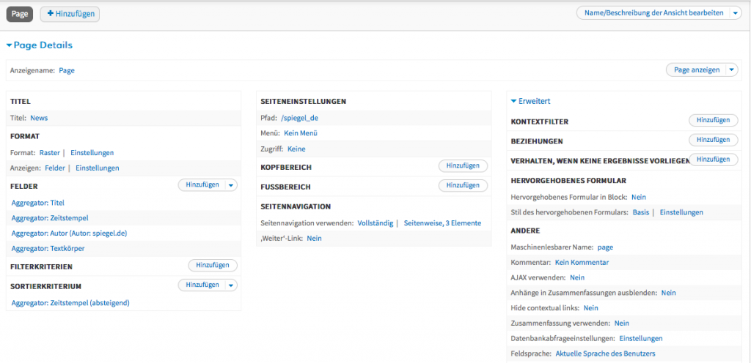Open the Page display tab
Screen dimensions: 751x363
click(x=20, y=14)
